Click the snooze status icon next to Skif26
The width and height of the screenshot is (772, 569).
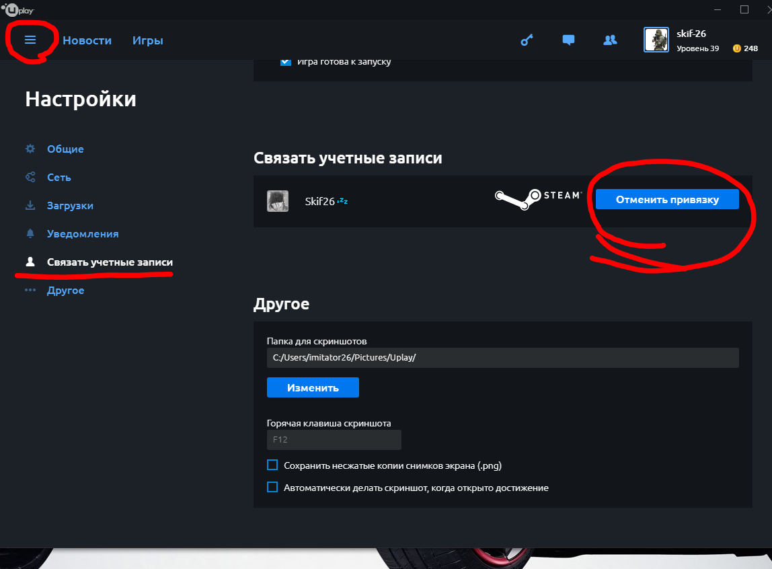pos(343,201)
